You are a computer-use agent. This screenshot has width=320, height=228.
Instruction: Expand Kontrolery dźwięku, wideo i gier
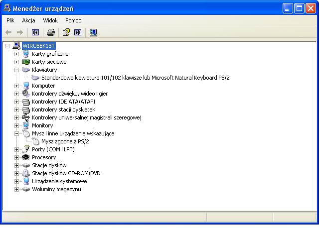(16, 94)
